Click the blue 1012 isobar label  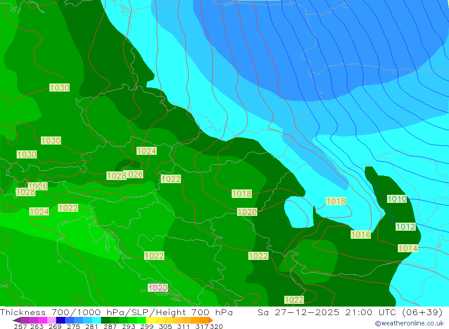pos(405,227)
